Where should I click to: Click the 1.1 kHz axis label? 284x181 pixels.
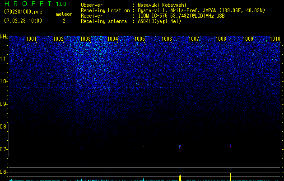click(4, 59)
